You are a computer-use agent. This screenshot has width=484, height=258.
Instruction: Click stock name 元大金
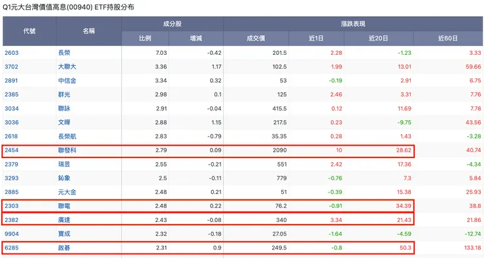click(67, 192)
